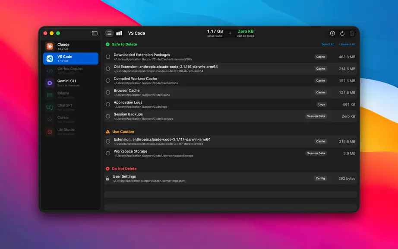The height and width of the screenshot is (249, 398).
Task: Click the VS Code logo icon in sidebar
Action: pyautogui.click(x=50, y=58)
